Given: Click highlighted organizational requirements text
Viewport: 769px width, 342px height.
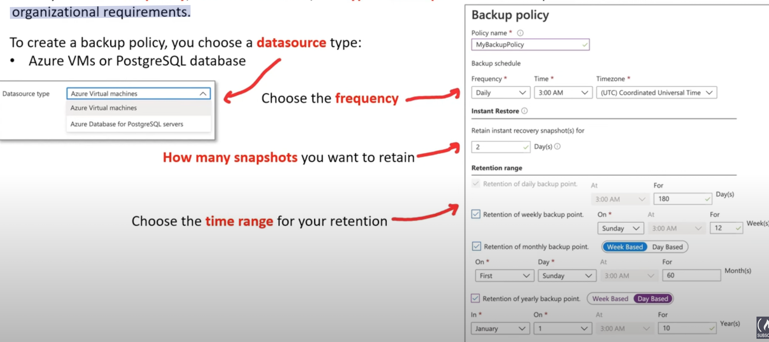Looking at the screenshot, I should [101, 12].
